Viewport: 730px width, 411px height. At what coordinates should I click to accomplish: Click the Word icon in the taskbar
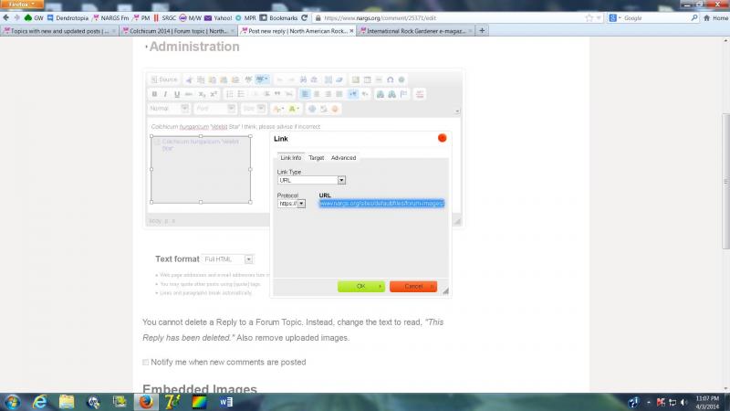coord(224,401)
